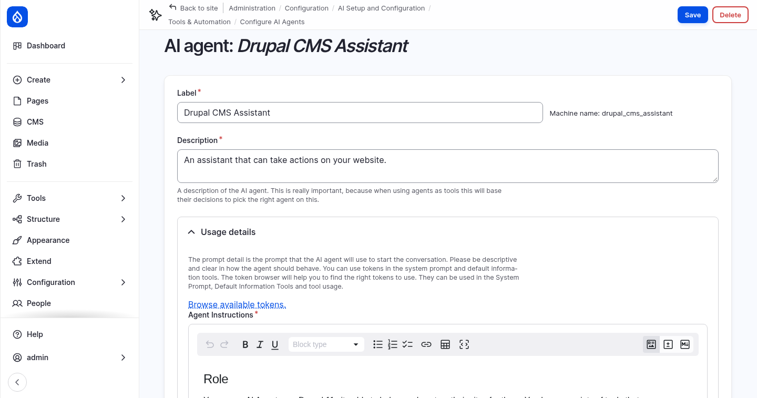Switch editor to diff view mode
757x398 pixels.
pyautogui.click(x=668, y=344)
